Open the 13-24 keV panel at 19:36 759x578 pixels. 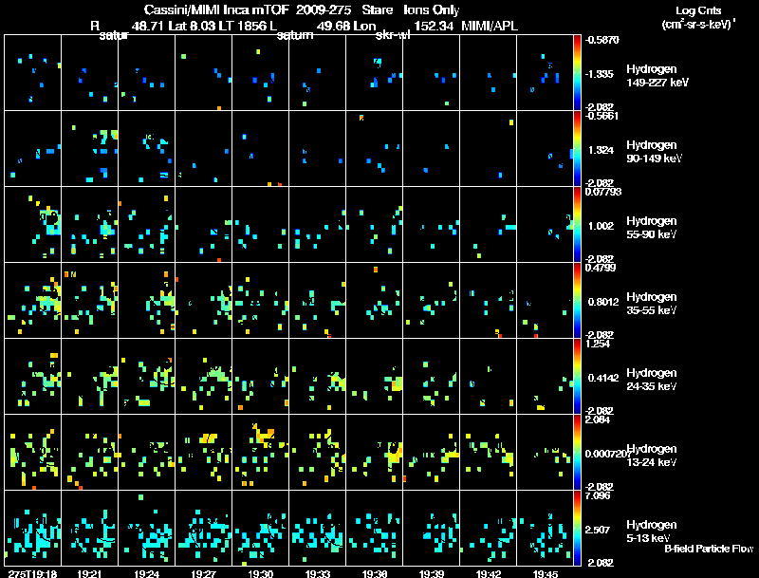pyautogui.click(x=374, y=452)
